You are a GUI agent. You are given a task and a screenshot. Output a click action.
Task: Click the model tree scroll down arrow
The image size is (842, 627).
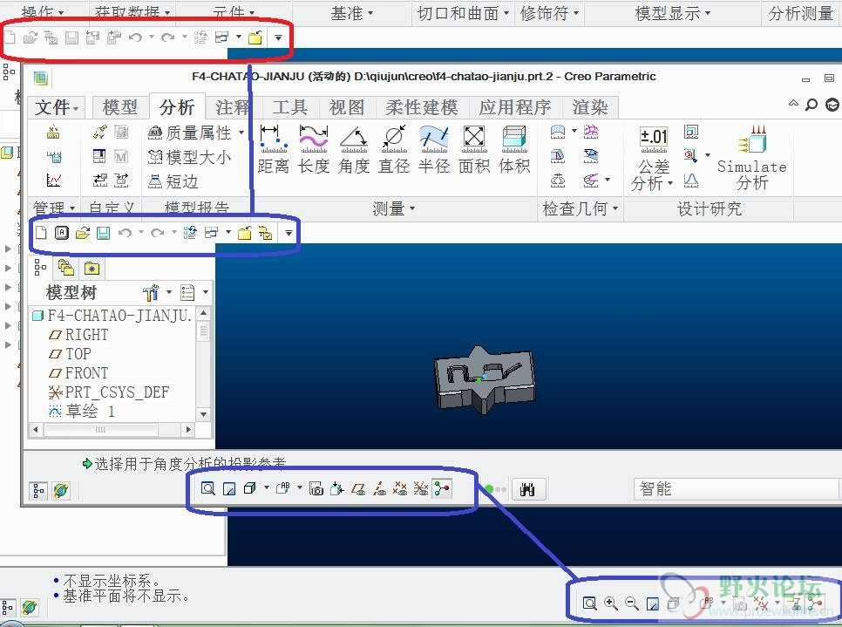pyautogui.click(x=203, y=414)
